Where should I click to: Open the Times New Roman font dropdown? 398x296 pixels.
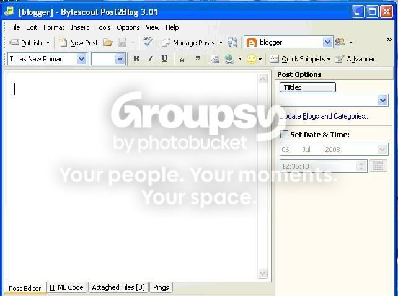click(81, 59)
